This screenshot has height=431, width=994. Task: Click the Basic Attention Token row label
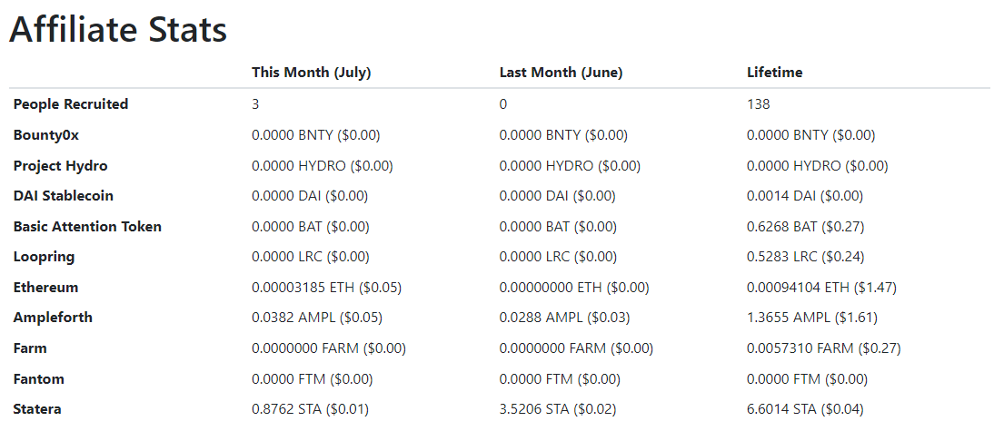87,227
